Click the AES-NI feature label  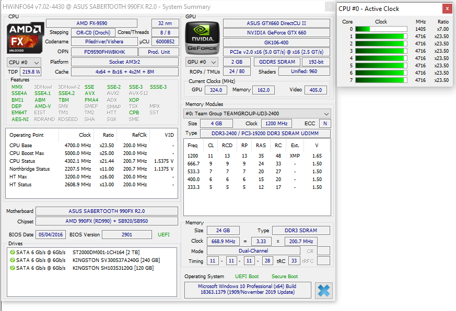(x=20, y=119)
